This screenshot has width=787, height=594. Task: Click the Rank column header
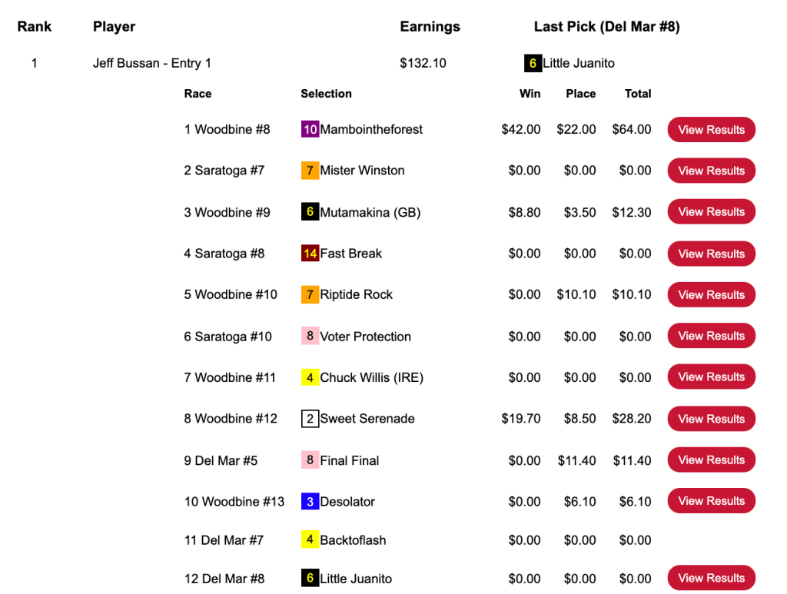(x=35, y=27)
